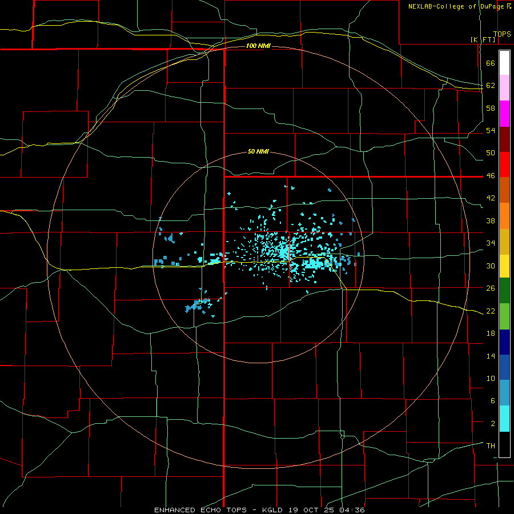Click the "42" legend value
Image resolution: width=514 pixels, height=514 pixels.
pos(491,198)
